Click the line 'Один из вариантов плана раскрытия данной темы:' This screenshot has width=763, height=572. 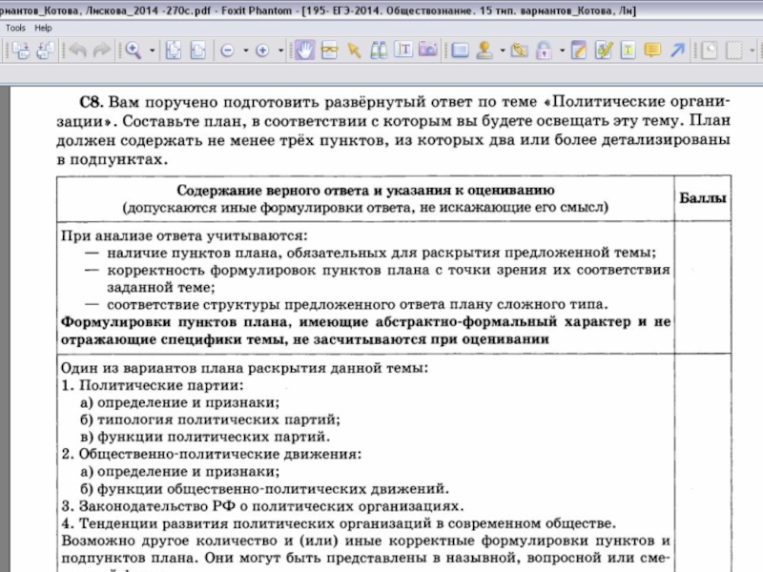(245, 368)
